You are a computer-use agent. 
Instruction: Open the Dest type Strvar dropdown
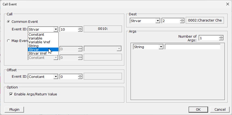click(158, 21)
